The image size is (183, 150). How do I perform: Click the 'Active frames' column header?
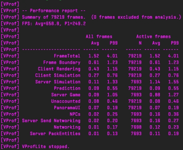pos(153,37)
